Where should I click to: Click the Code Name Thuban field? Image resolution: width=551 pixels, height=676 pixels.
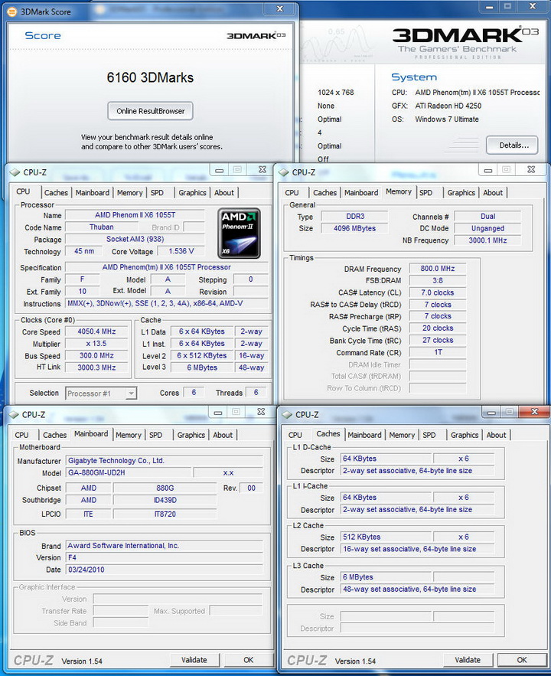click(101, 227)
